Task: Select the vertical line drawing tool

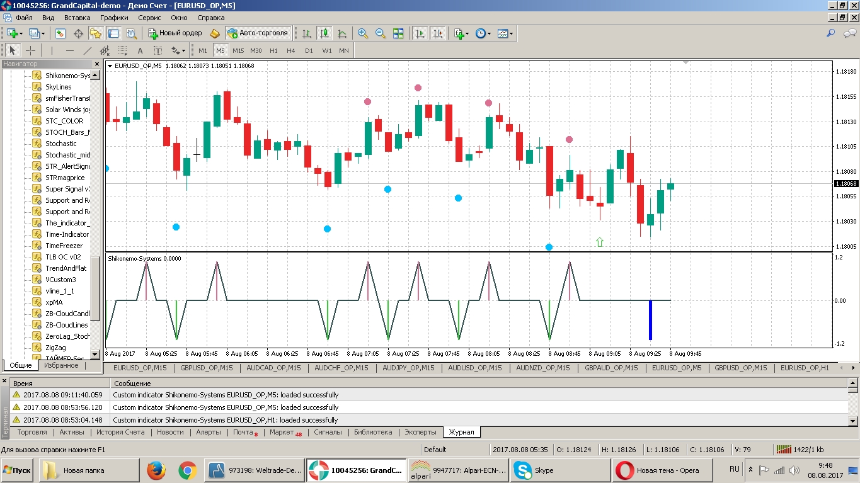Action: tap(52, 50)
